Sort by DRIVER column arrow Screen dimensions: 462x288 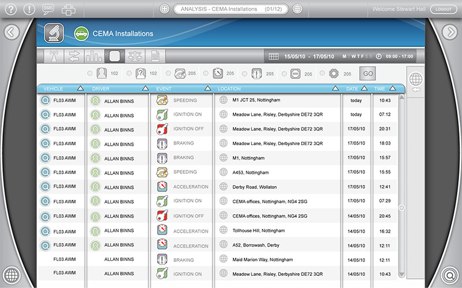coord(146,88)
